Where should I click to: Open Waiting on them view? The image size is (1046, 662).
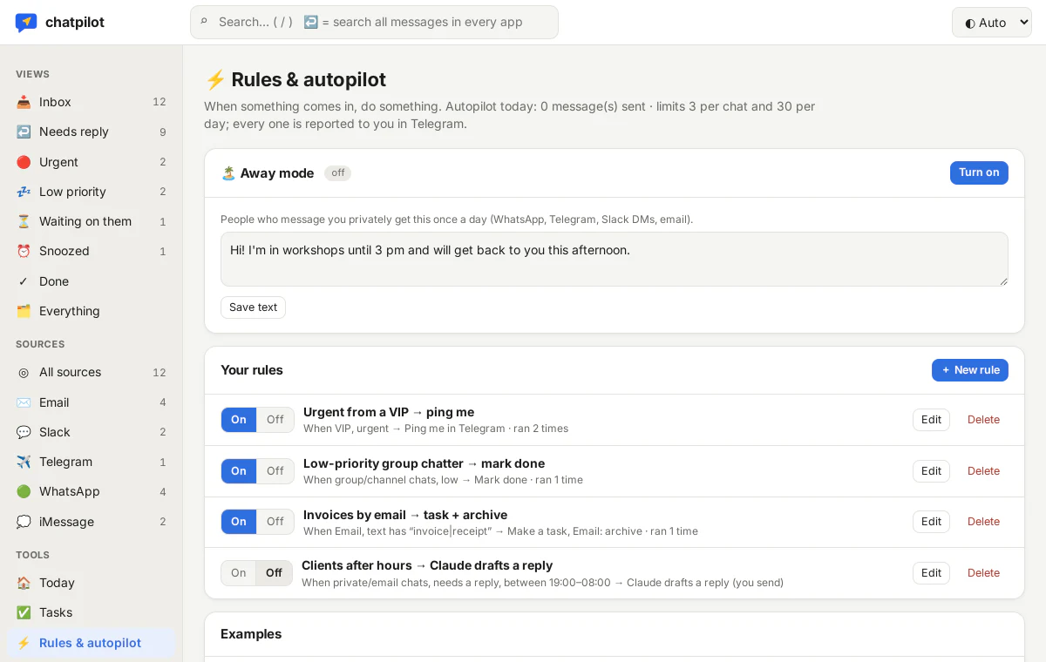[91, 221]
